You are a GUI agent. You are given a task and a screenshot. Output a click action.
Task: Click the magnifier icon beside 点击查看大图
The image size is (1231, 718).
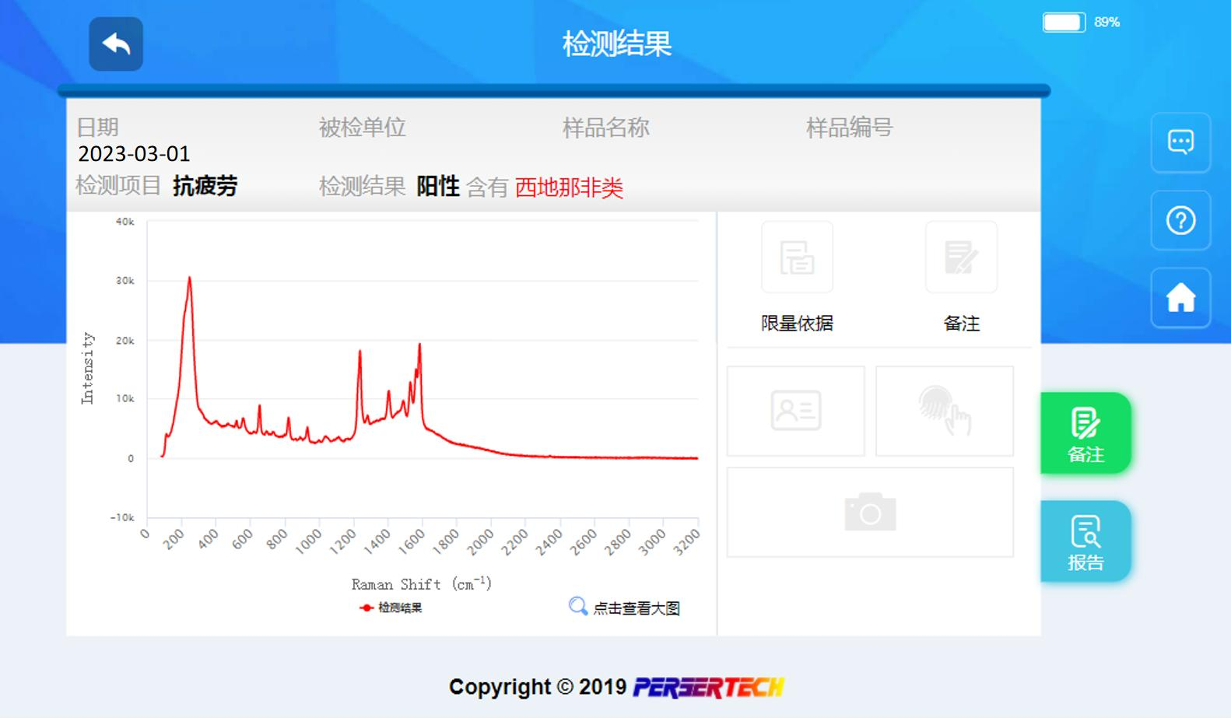[x=577, y=606]
